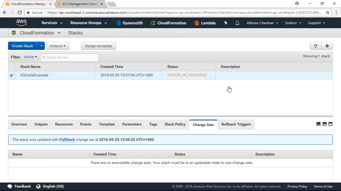Minimize the details pane
The height and width of the screenshot is (191, 341).
click(x=318, y=124)
